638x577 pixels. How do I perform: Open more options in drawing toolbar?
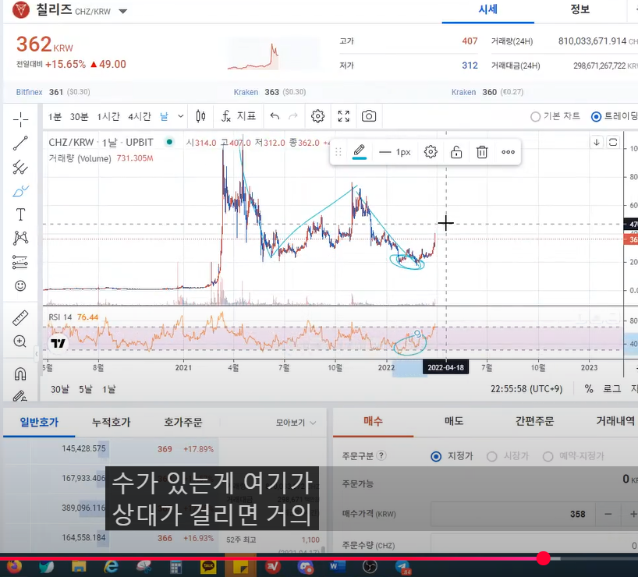(509, 152)
